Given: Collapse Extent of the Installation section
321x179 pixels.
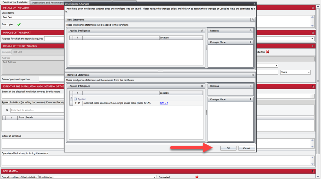Looking at the screenshot, I should pos(313,87).
